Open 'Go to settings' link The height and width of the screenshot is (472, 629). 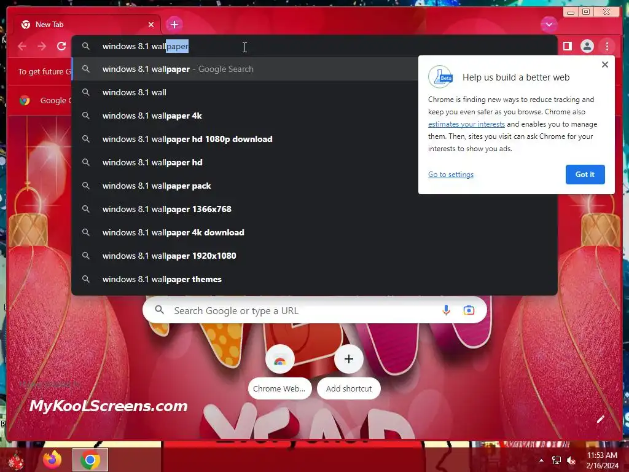450,175
